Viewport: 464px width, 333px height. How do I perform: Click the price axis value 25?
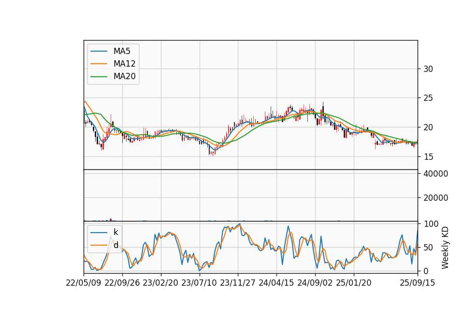point(428,98)
